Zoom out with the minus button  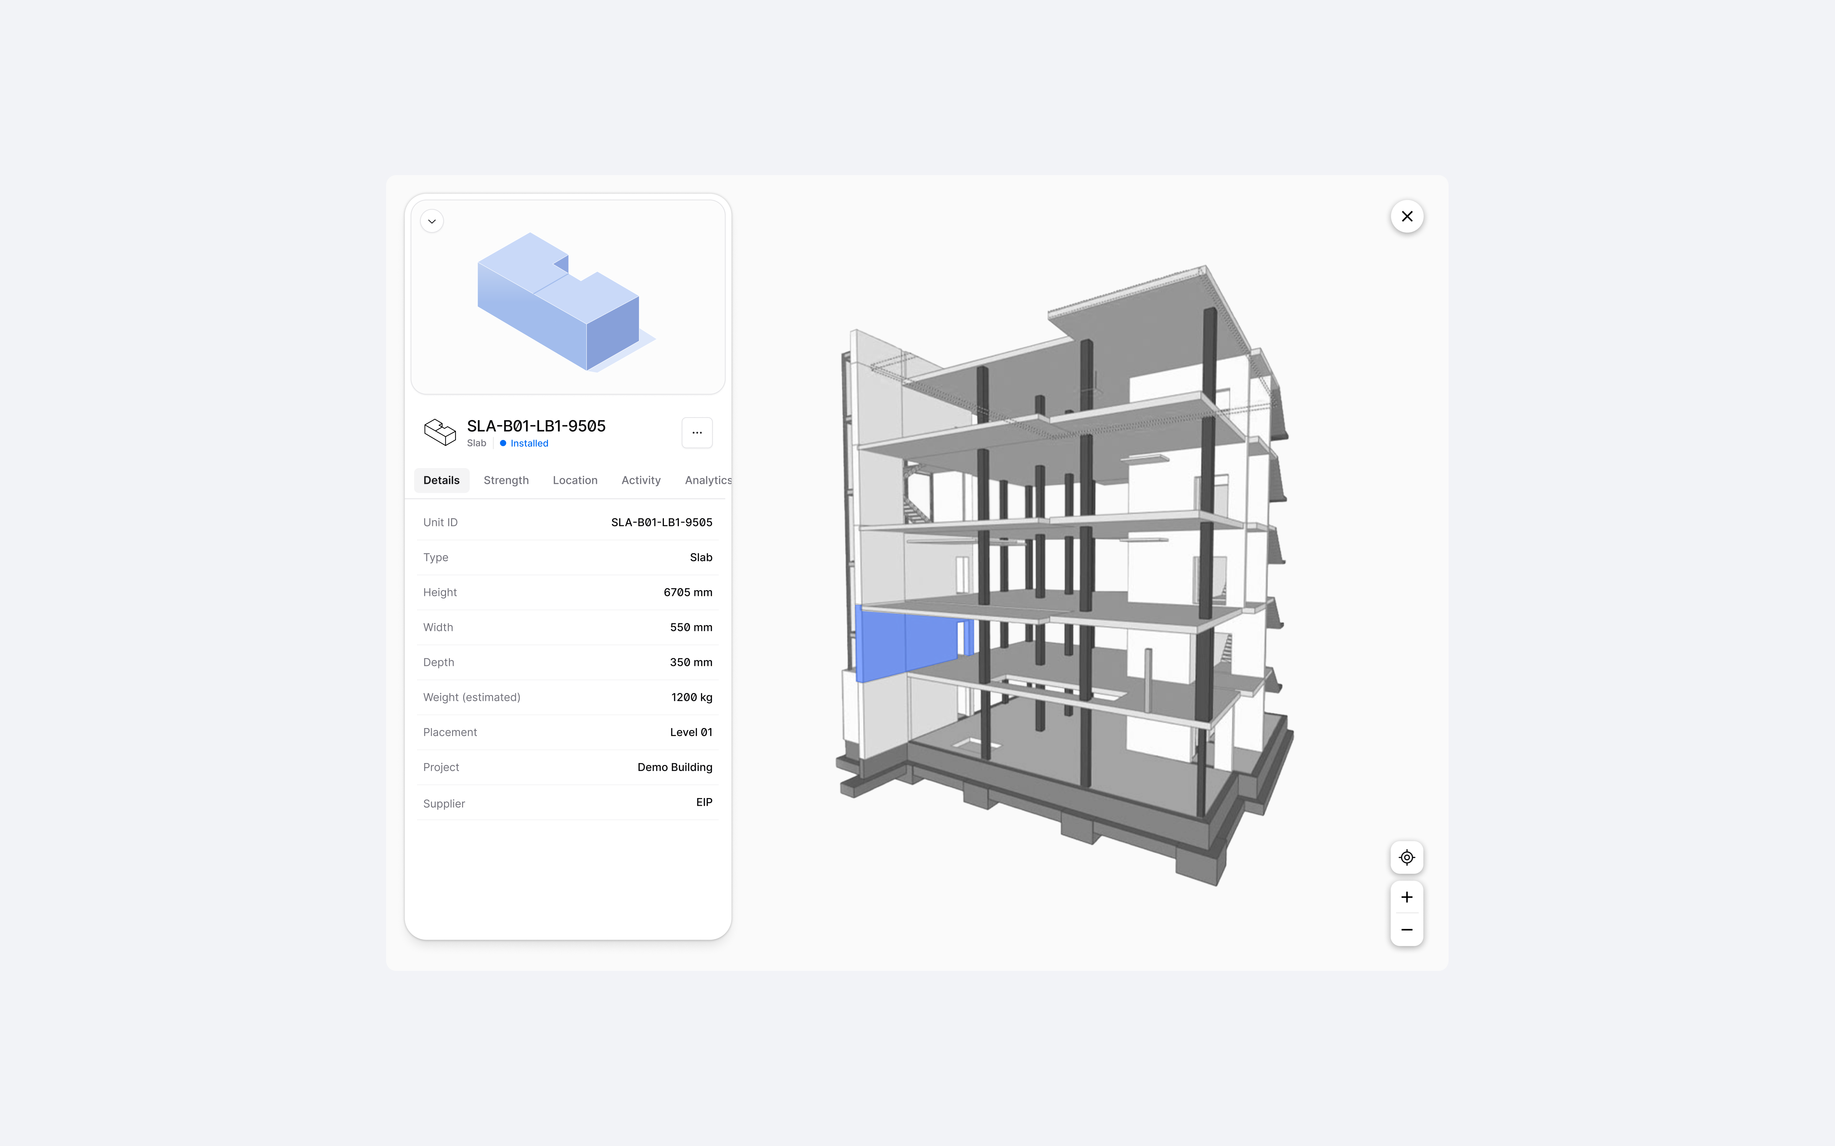[x=1407, y=930]
